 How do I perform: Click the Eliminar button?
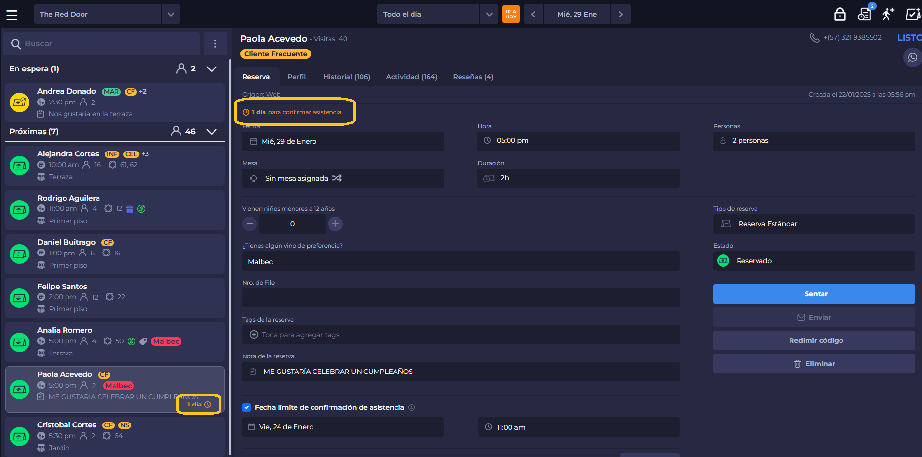(x=814, y=364)
